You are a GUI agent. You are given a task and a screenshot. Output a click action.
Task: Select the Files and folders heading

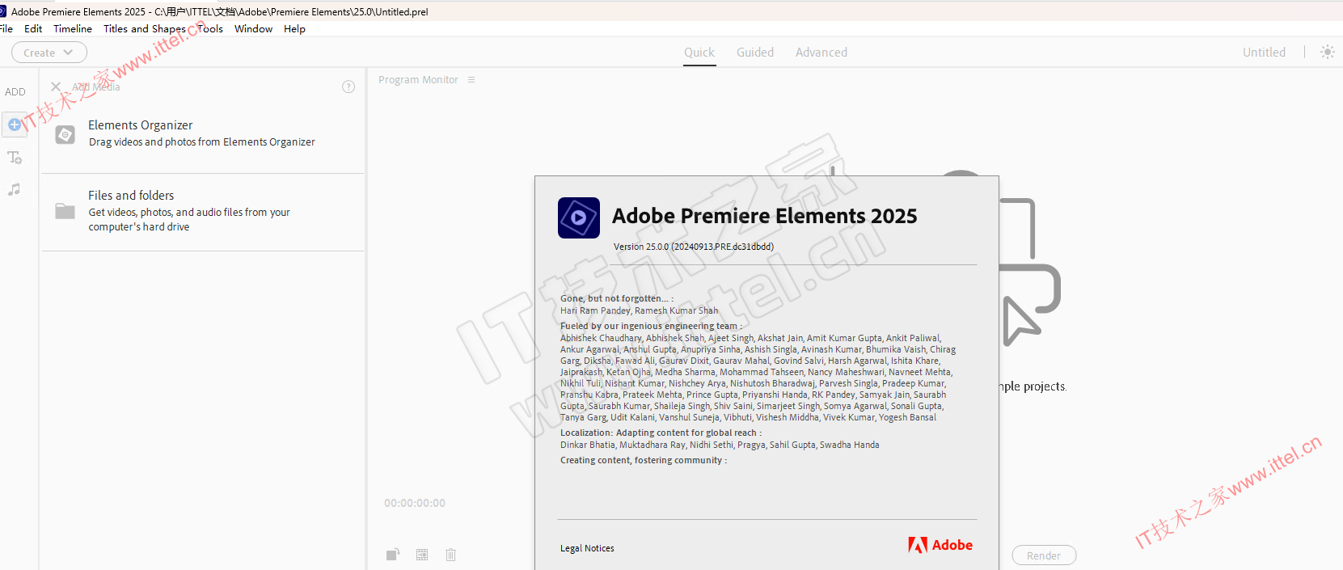coord(131,196)
